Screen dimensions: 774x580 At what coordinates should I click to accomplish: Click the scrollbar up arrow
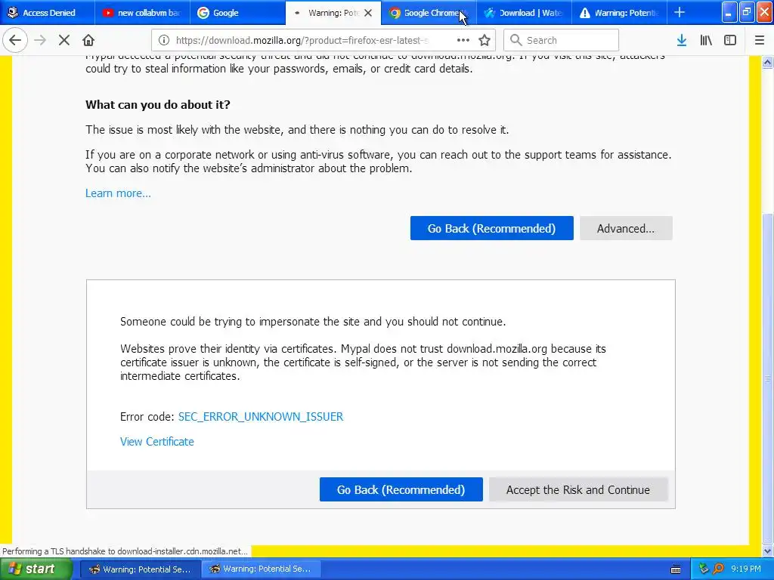click(x=768, y=62)
